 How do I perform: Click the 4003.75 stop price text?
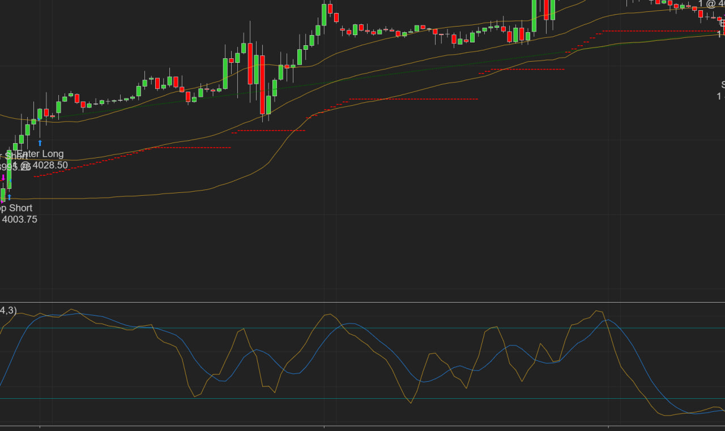coord(19,219)
